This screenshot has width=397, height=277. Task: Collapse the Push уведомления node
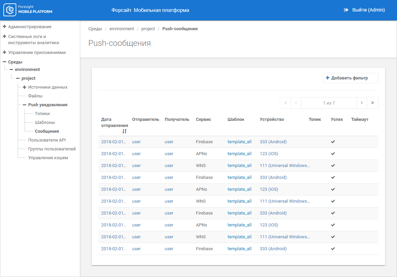click(x=24, y=105)
